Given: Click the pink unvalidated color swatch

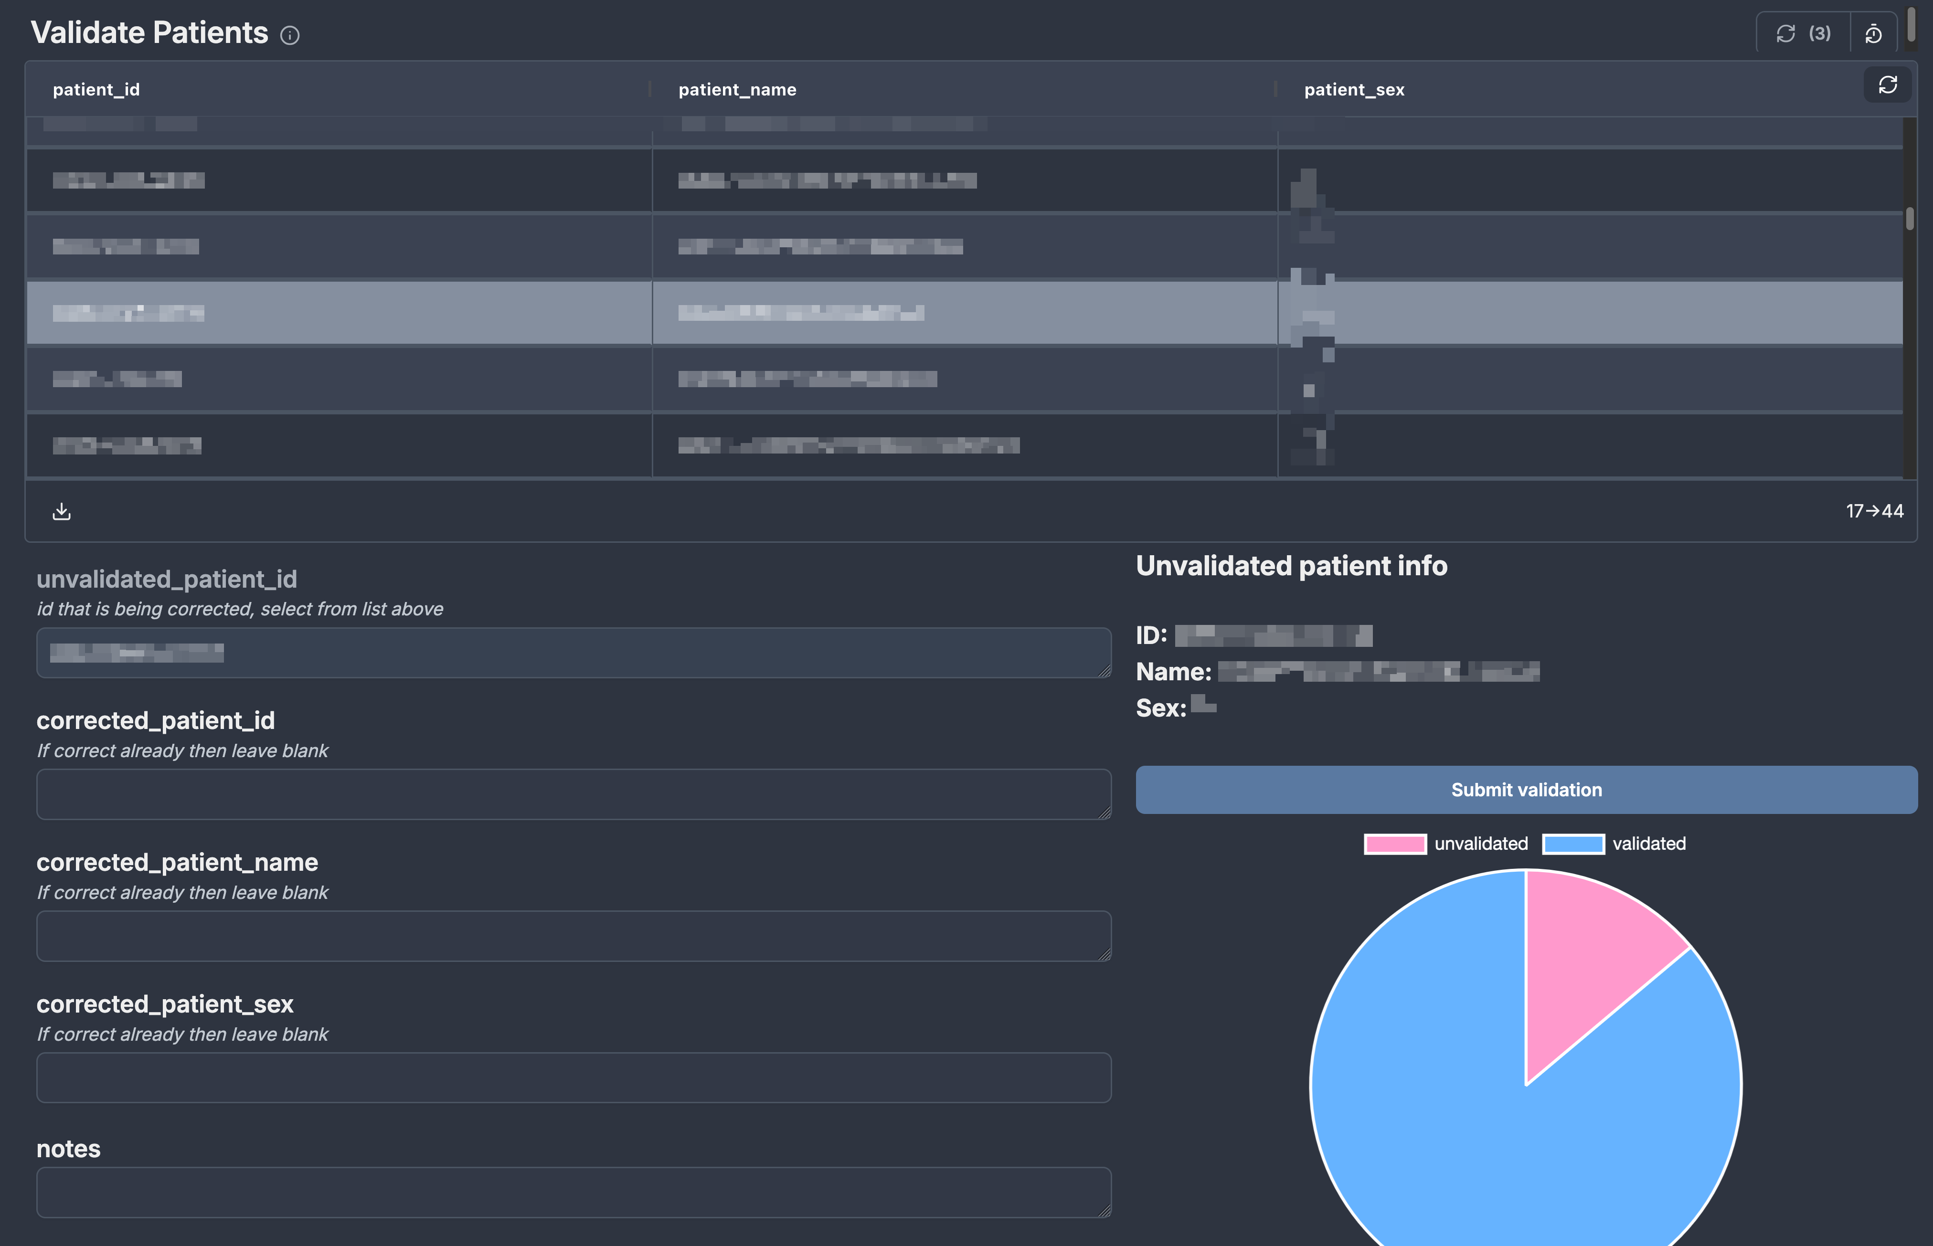Looking at the screenshot, I should [1395, 844].
